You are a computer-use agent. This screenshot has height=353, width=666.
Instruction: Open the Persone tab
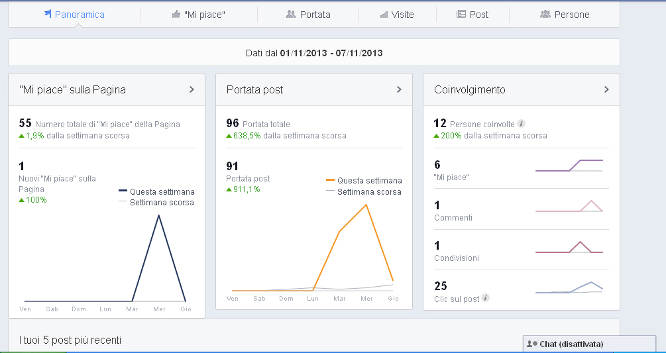[565, 15]
